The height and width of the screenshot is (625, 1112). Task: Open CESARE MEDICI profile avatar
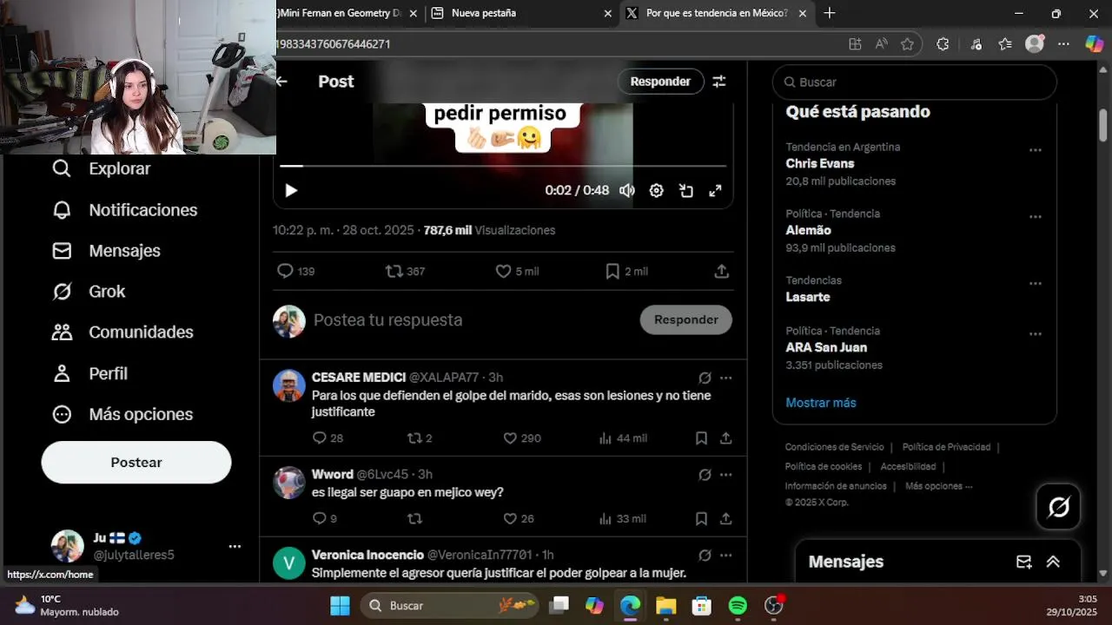click(289, 385)
